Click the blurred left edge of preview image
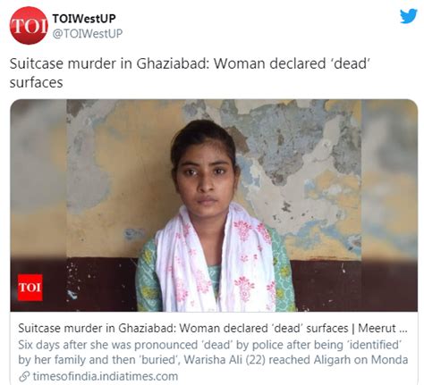This screenshot has height=385, width=424. pos(38,205)
